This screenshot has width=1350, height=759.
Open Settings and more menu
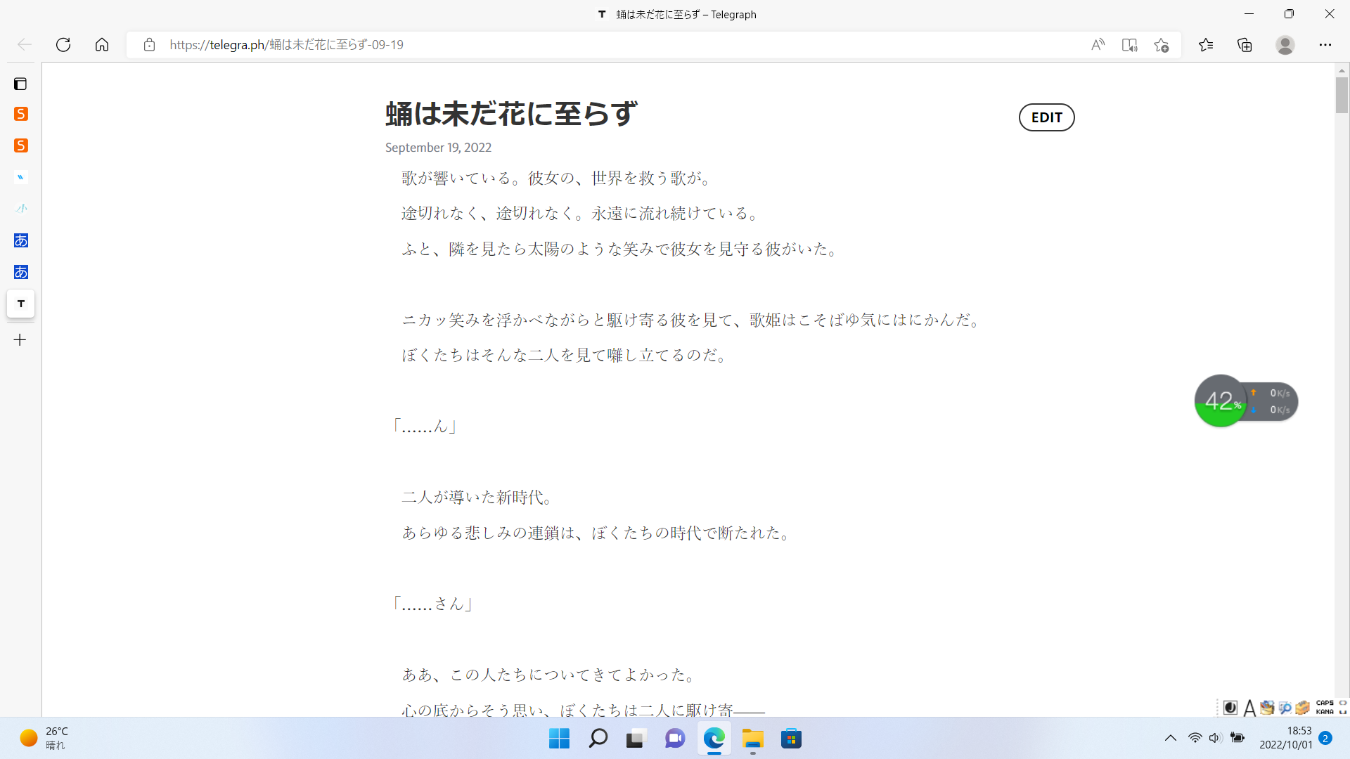coord(1325,45)
